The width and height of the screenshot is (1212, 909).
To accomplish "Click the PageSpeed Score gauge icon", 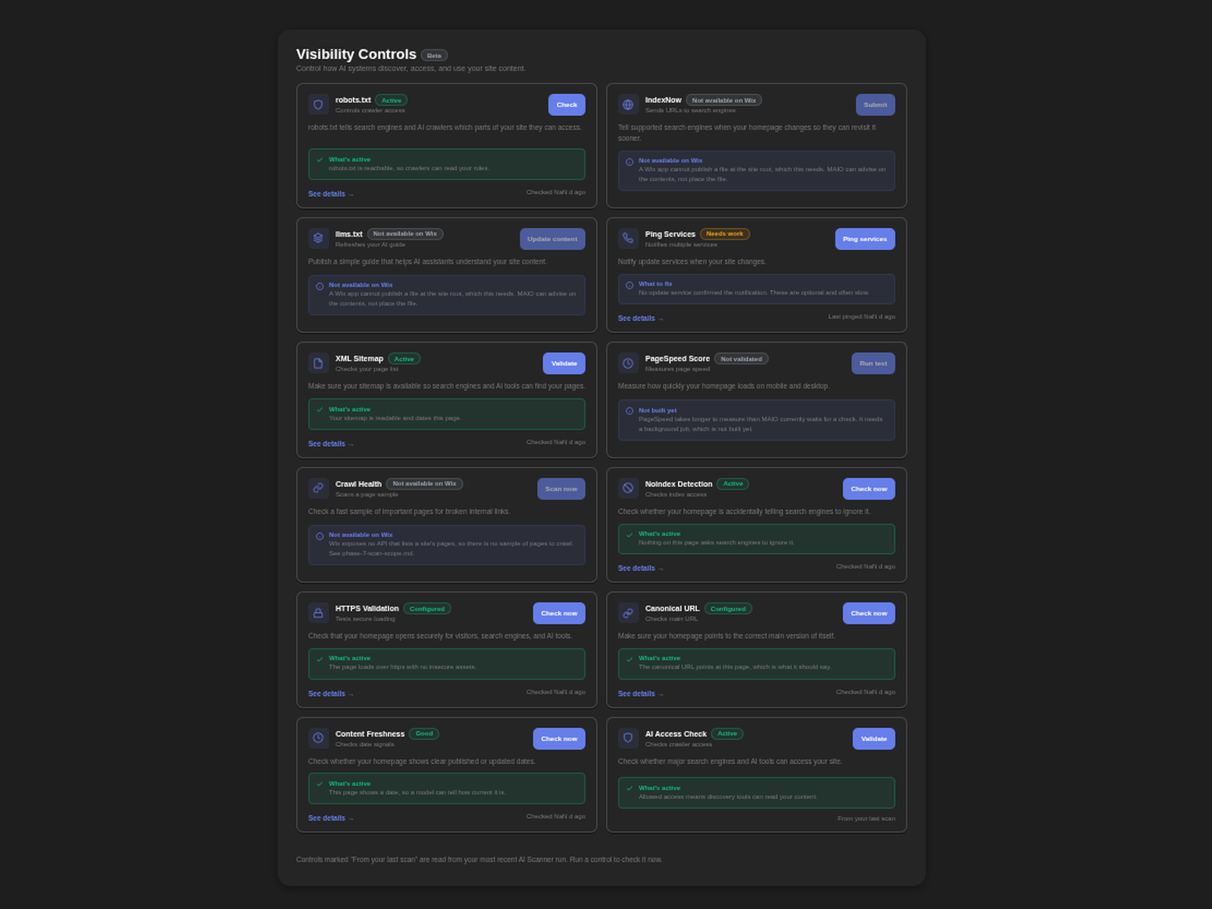I will pos(628,364).
